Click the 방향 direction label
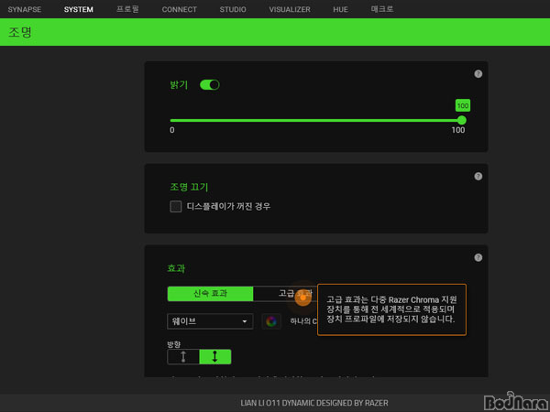This screenshot has height=412, width=550. [174, 344]
